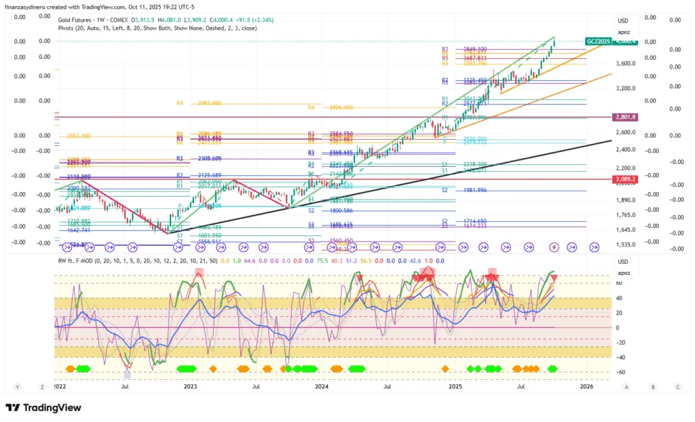This screenshot has height=422, width=695.
Task: Click the red triangle signal ending the oscillator
Action: tap(555, 278)
